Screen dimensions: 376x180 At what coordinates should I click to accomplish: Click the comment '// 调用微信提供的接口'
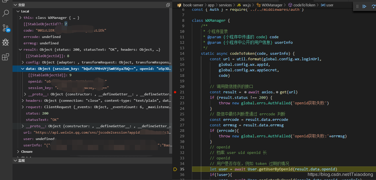point(231,87)
